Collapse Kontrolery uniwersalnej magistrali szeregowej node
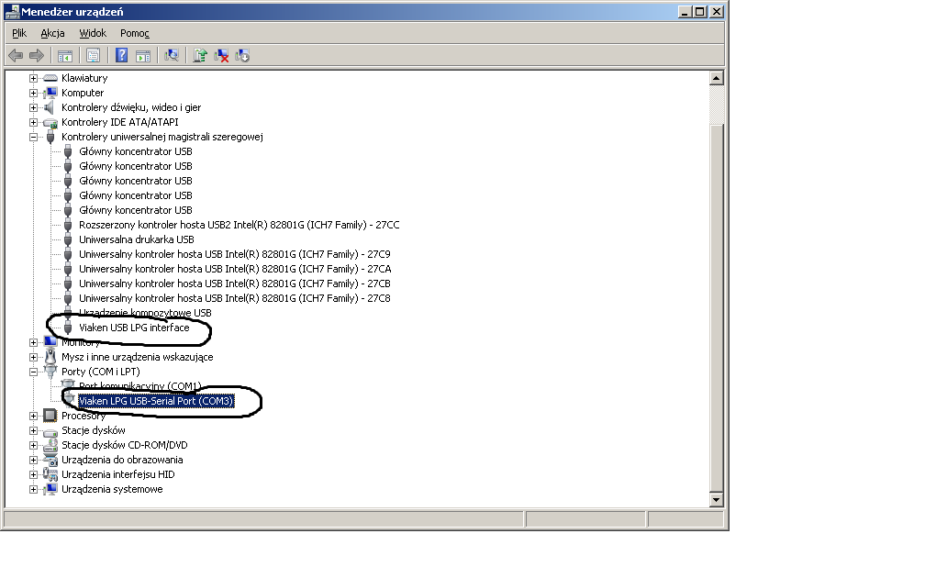This screenshot has height=578, width=925. point(34,137)
